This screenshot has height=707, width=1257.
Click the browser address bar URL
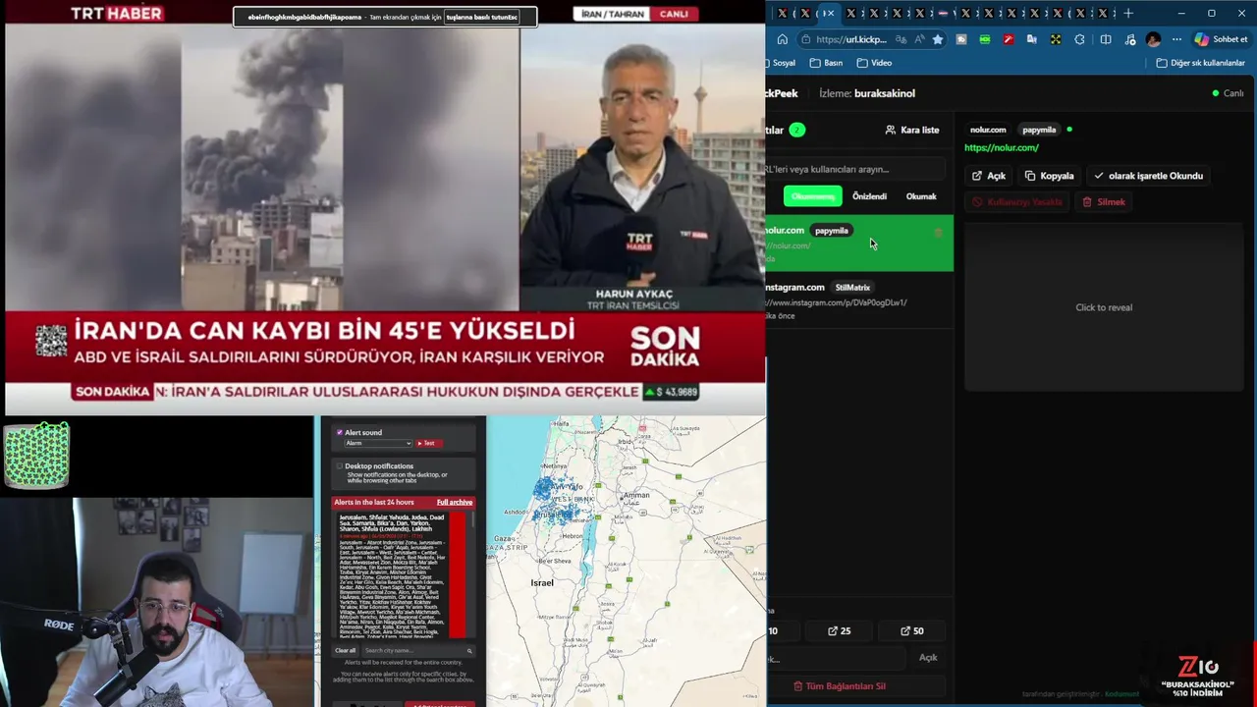click(x=850, y=39)
